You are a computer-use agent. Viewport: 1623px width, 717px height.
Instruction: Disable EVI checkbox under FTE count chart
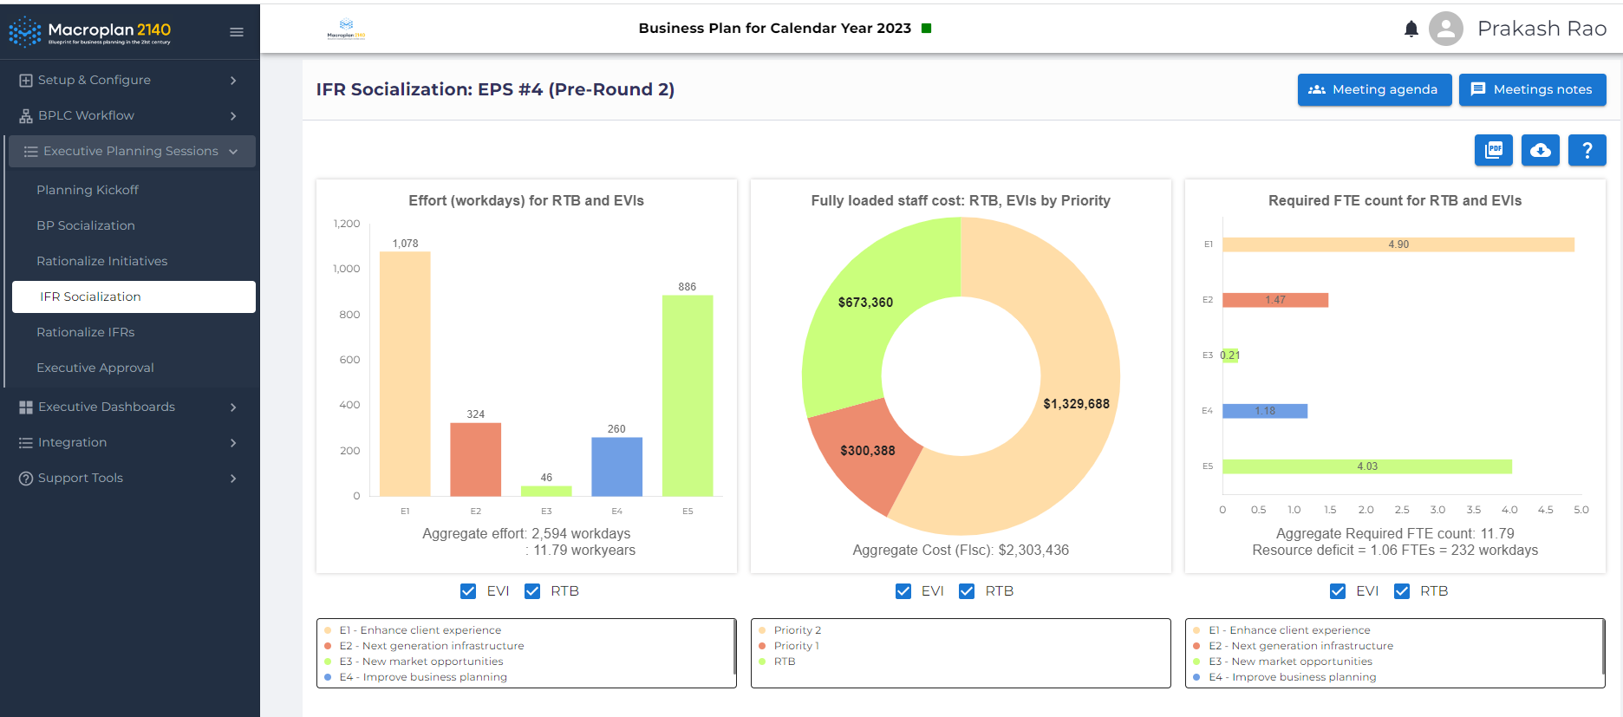point(1338,591)
